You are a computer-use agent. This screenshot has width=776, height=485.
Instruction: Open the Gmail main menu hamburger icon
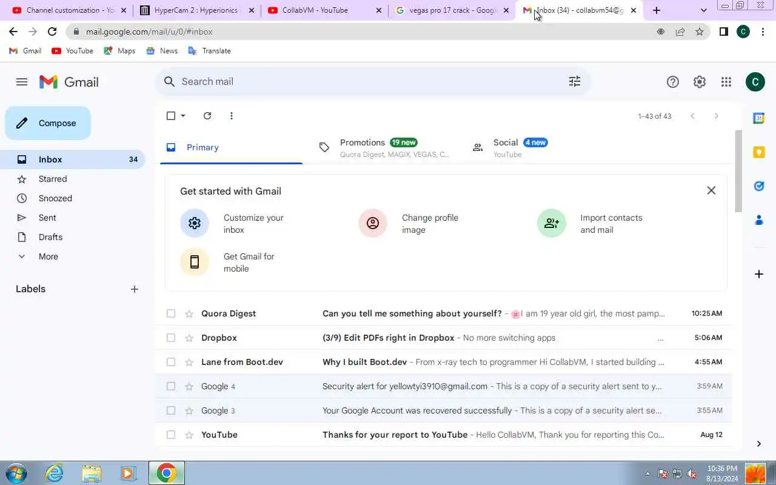(x=22, y=82)
